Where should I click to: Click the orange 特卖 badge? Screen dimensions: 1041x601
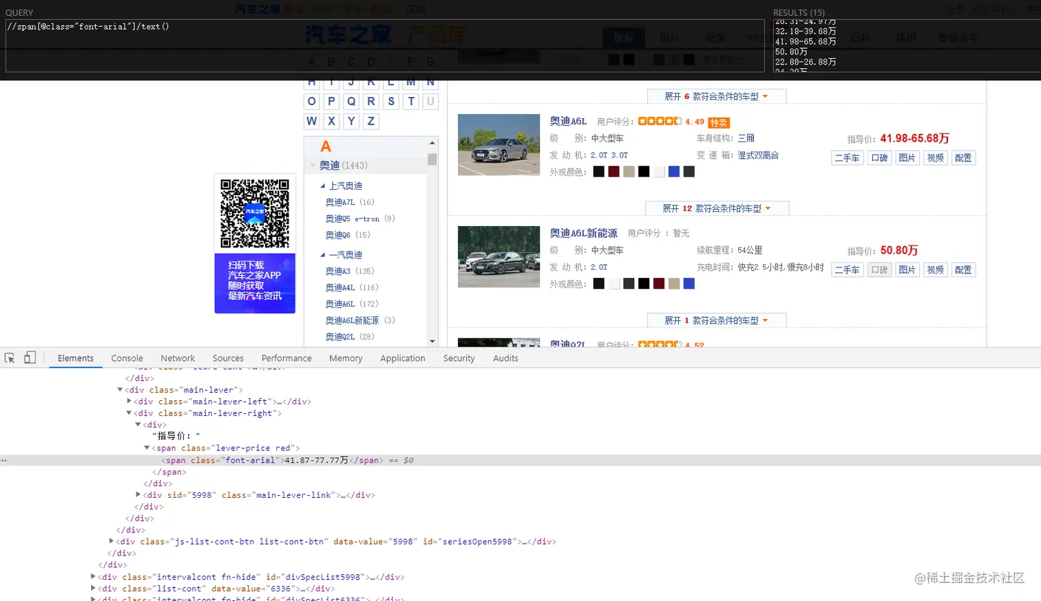719,122
